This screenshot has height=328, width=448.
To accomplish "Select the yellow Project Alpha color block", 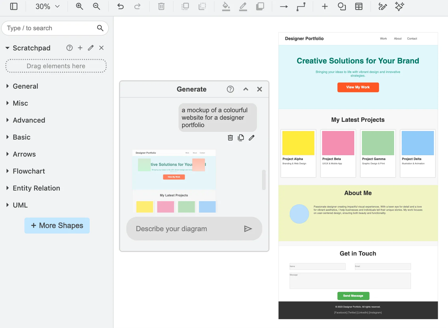I will (x=298, y=143).
